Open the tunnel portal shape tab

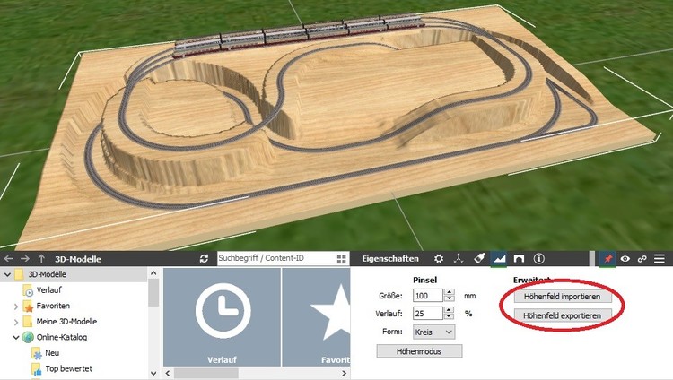point(519,259)
